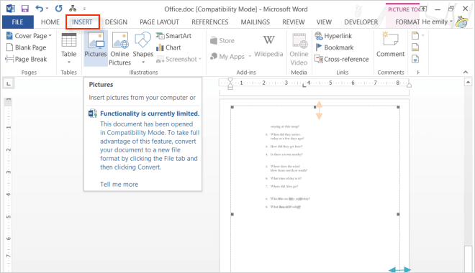The width and height of the screenshot is (475, 273).
Task: Open the Undo history dropdown arrow
Action: [x=47, y=9]
